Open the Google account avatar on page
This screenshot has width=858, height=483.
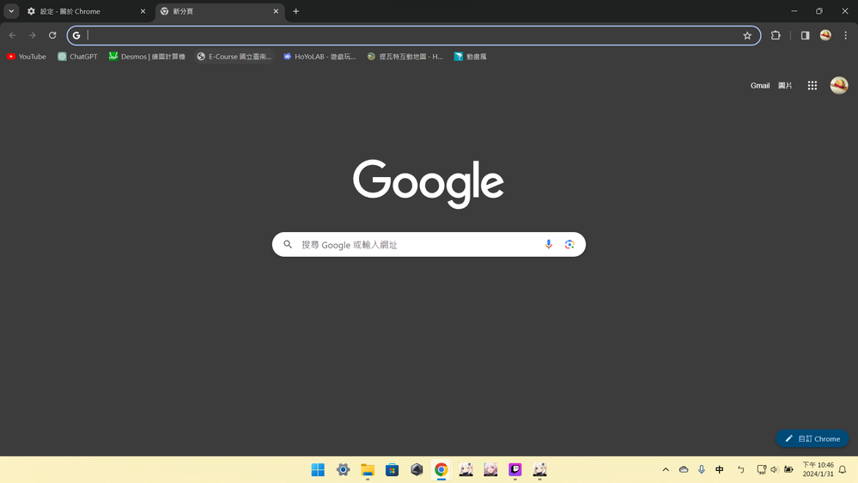[839, 85]
